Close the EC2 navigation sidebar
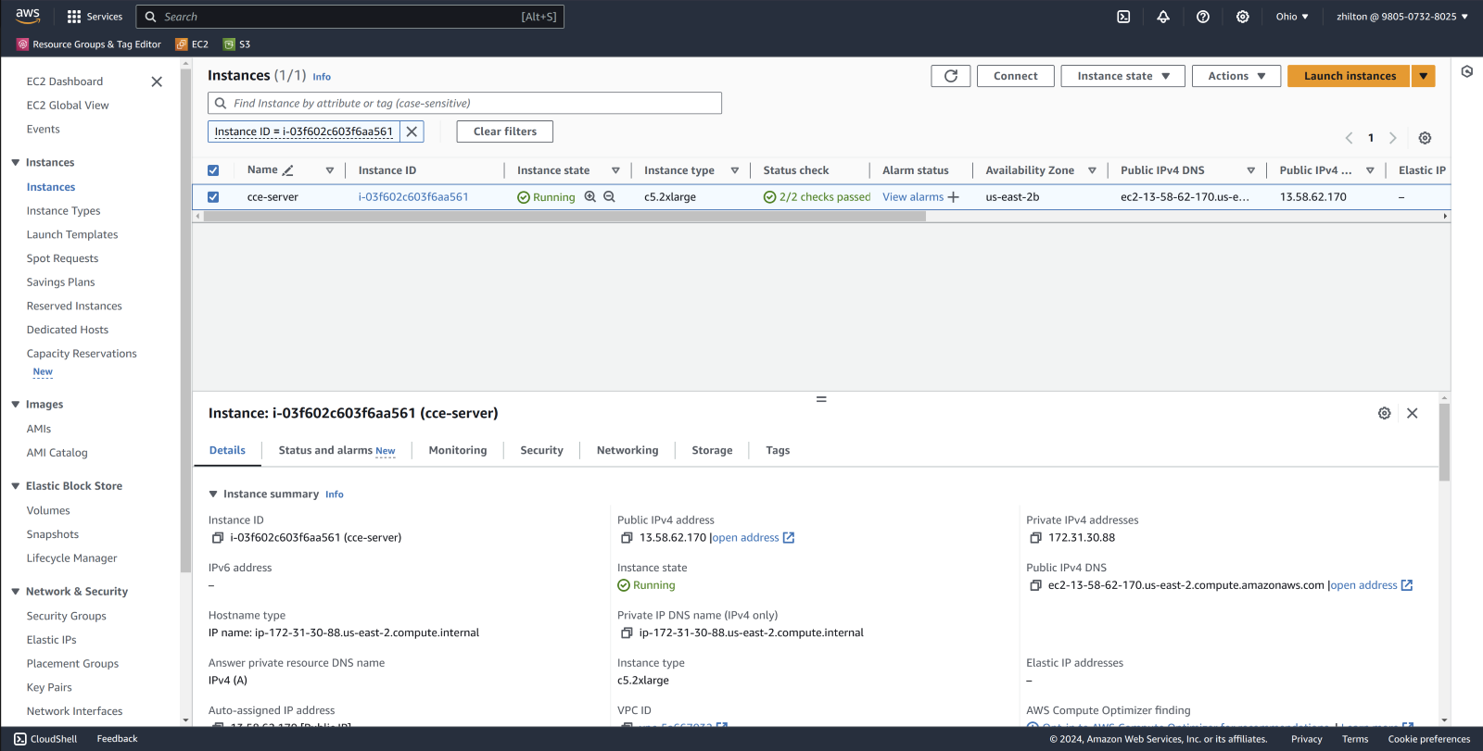Screen dimensions: 1483x751 pos(157,81)
